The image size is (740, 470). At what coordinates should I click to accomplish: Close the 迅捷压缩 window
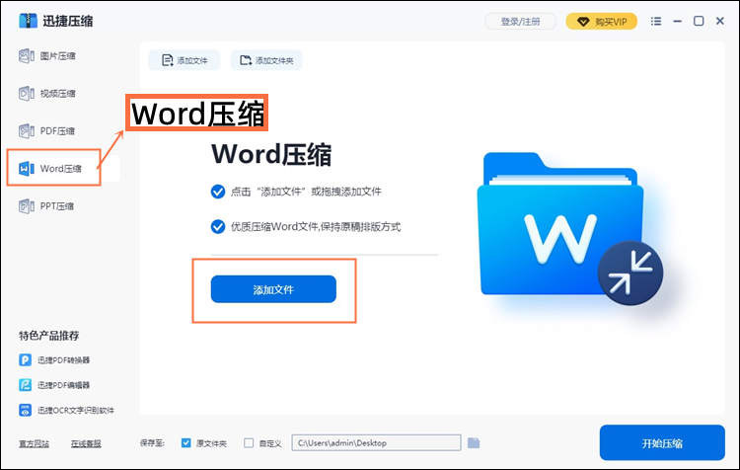[x=720, y=21]
